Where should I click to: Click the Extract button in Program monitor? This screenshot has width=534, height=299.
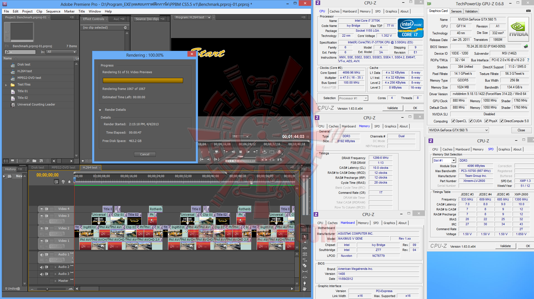click(x=272, y=159)
